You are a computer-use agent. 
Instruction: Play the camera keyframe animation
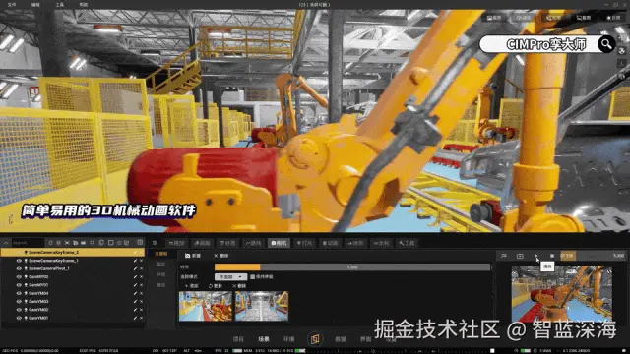click(535, 256)
